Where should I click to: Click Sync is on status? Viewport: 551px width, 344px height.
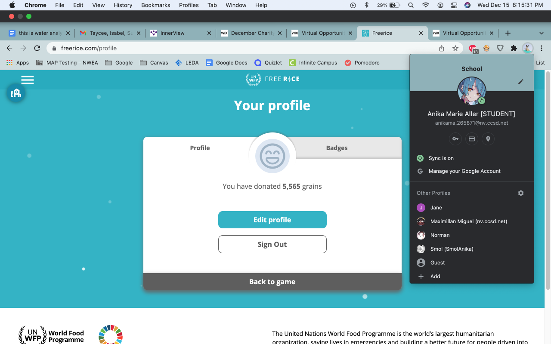click(x=472, y=158)
